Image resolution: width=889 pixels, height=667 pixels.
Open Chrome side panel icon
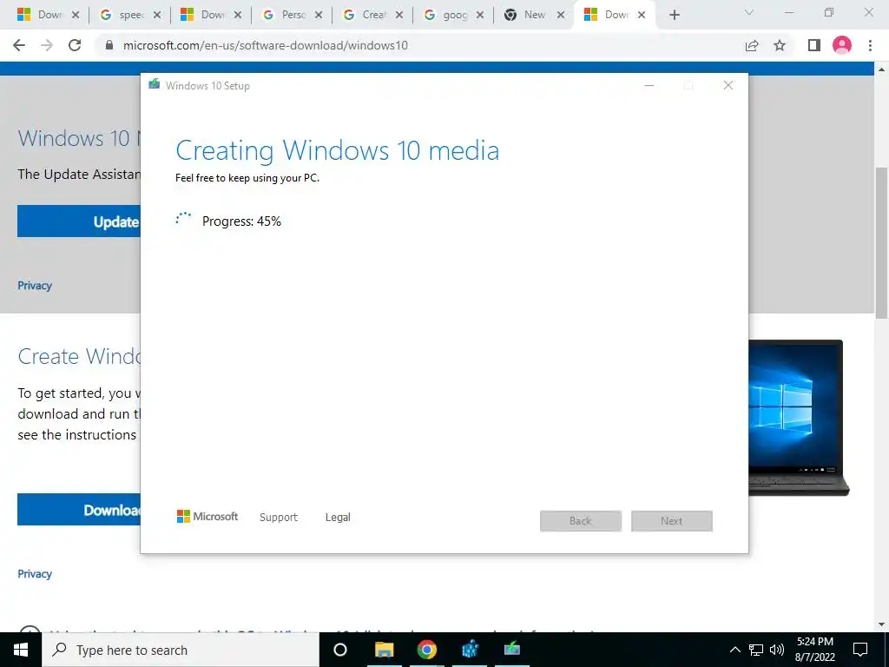814,45
